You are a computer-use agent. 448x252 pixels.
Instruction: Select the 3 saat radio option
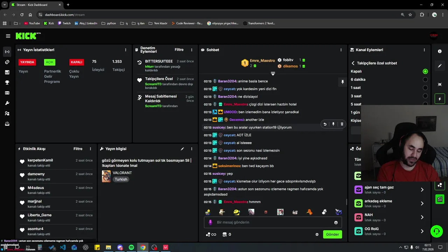tap(425, 96)
